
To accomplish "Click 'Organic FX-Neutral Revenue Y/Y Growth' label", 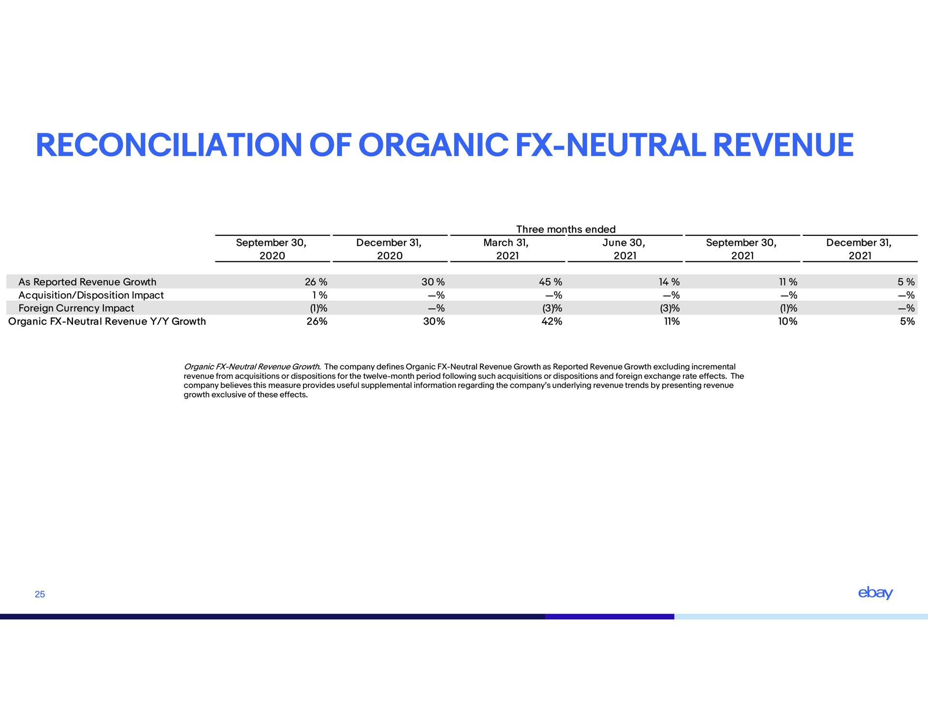I will pyautogui.click(x=107, y=321).
